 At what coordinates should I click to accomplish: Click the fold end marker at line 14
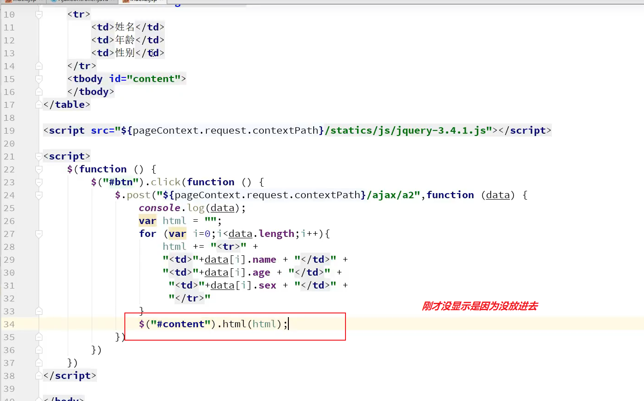pyautogui.click(x=39, y=66)
